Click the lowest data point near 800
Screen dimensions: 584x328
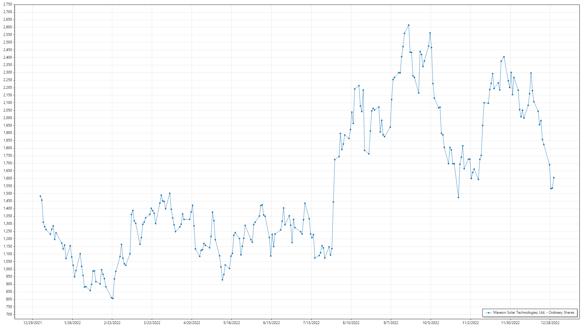[113, 298]
